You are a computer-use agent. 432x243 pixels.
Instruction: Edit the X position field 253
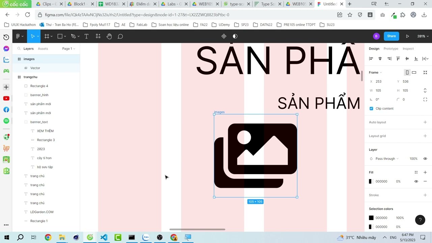click(381, 81)
